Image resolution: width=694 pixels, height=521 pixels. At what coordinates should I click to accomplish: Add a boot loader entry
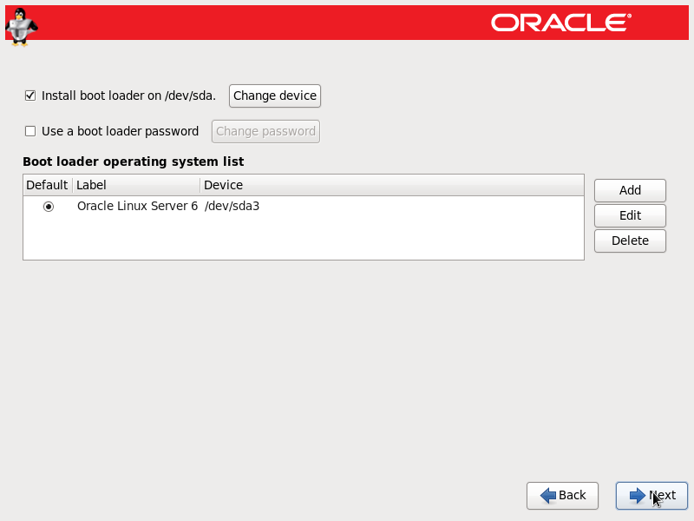[x=630, y=190]
